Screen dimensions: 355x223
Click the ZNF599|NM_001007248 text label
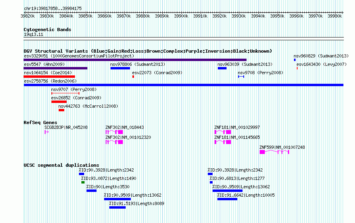pyautogui.click(x=282, y=147)
